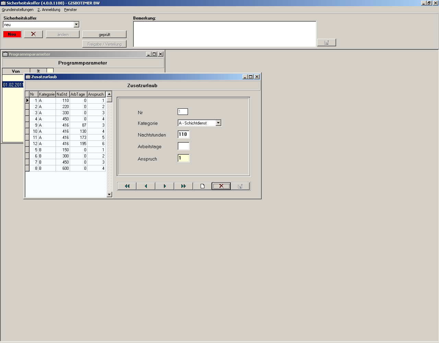
Task: Click the red Neu button
Action: [12, 34]
